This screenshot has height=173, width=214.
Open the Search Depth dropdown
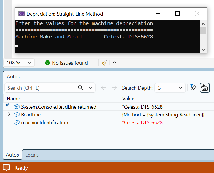click(x=170, y=88)
